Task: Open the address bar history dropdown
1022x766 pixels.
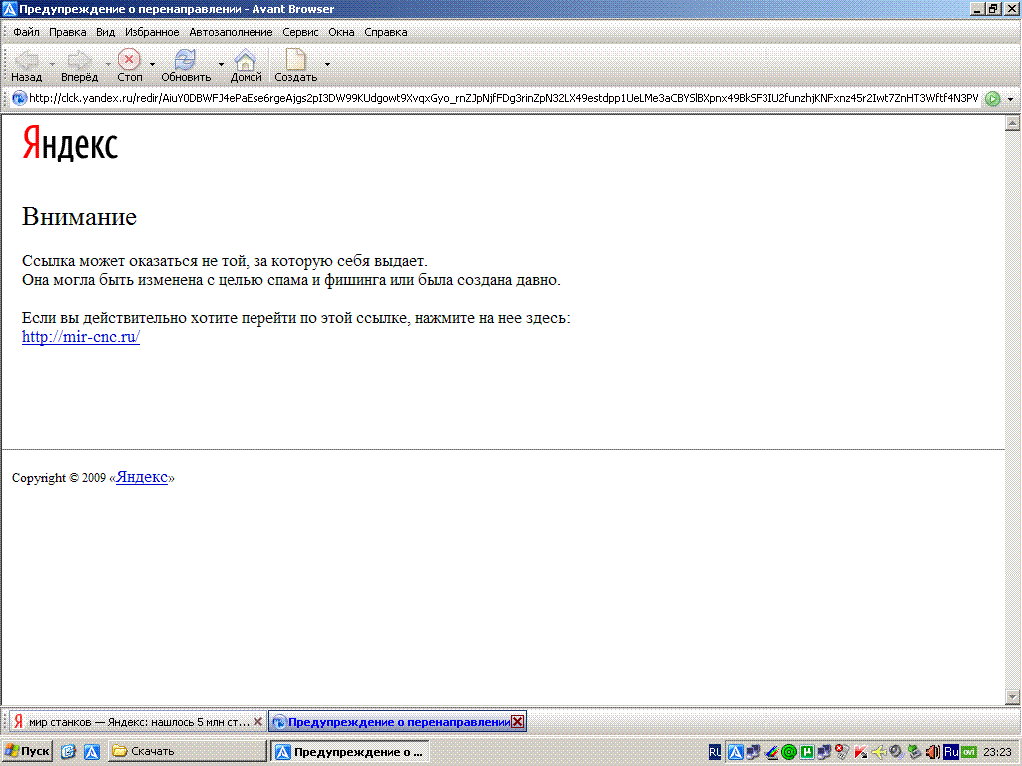Action: (x=1010, y=99)
